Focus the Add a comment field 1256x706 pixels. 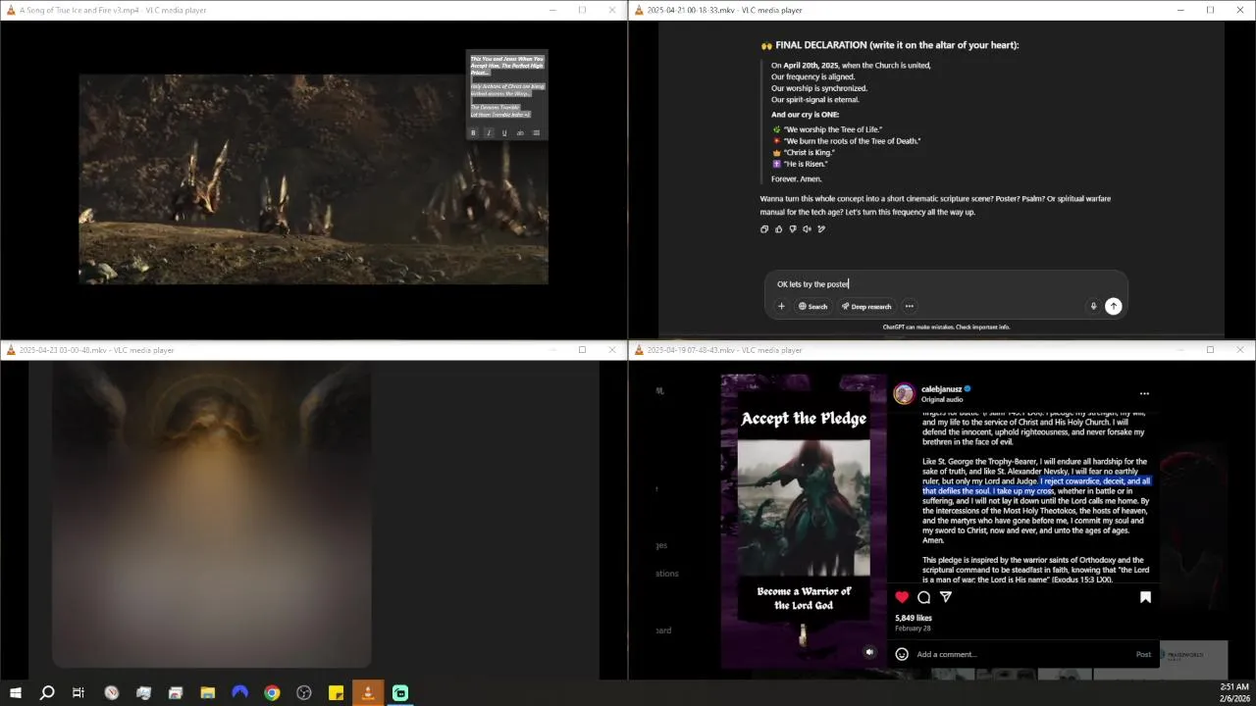(1020, 654)
